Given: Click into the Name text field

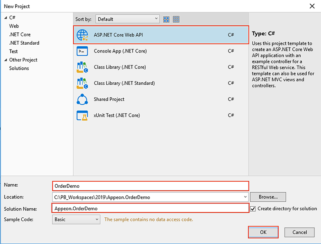Looking at the screenshot, I should (150, 186).
